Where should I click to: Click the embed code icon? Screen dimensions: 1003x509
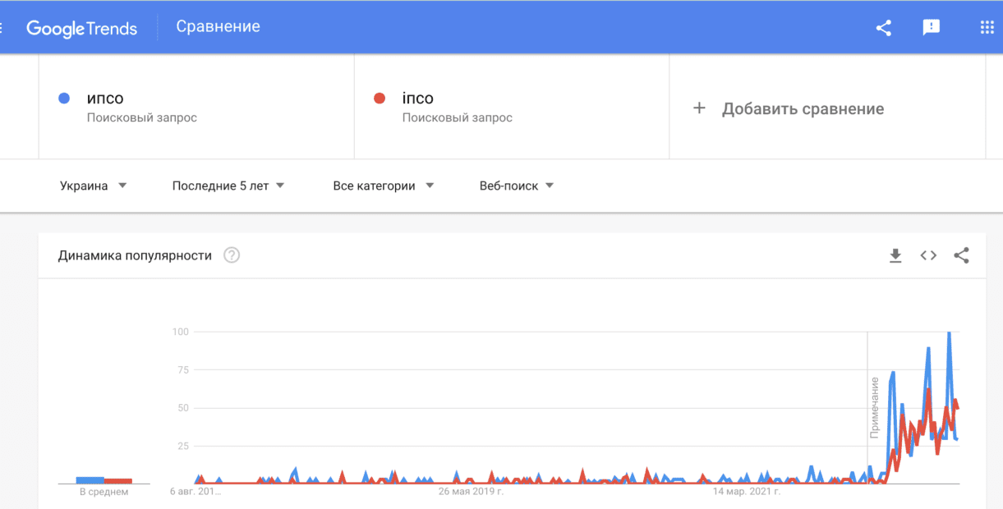pyautogui.click(x=928, y=255)
